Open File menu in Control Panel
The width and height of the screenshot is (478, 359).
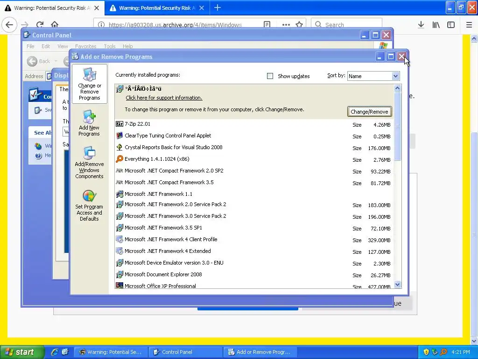point(30,46)
